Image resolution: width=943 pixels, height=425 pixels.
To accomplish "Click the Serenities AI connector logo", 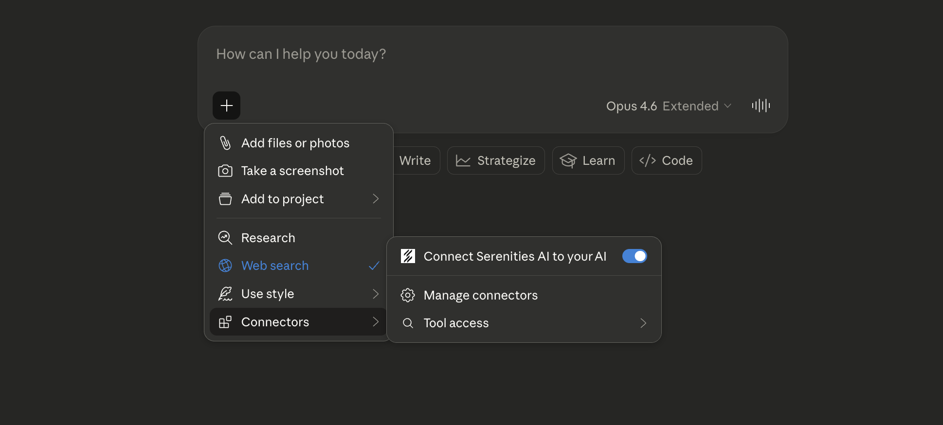I will (x=408, y=256).
